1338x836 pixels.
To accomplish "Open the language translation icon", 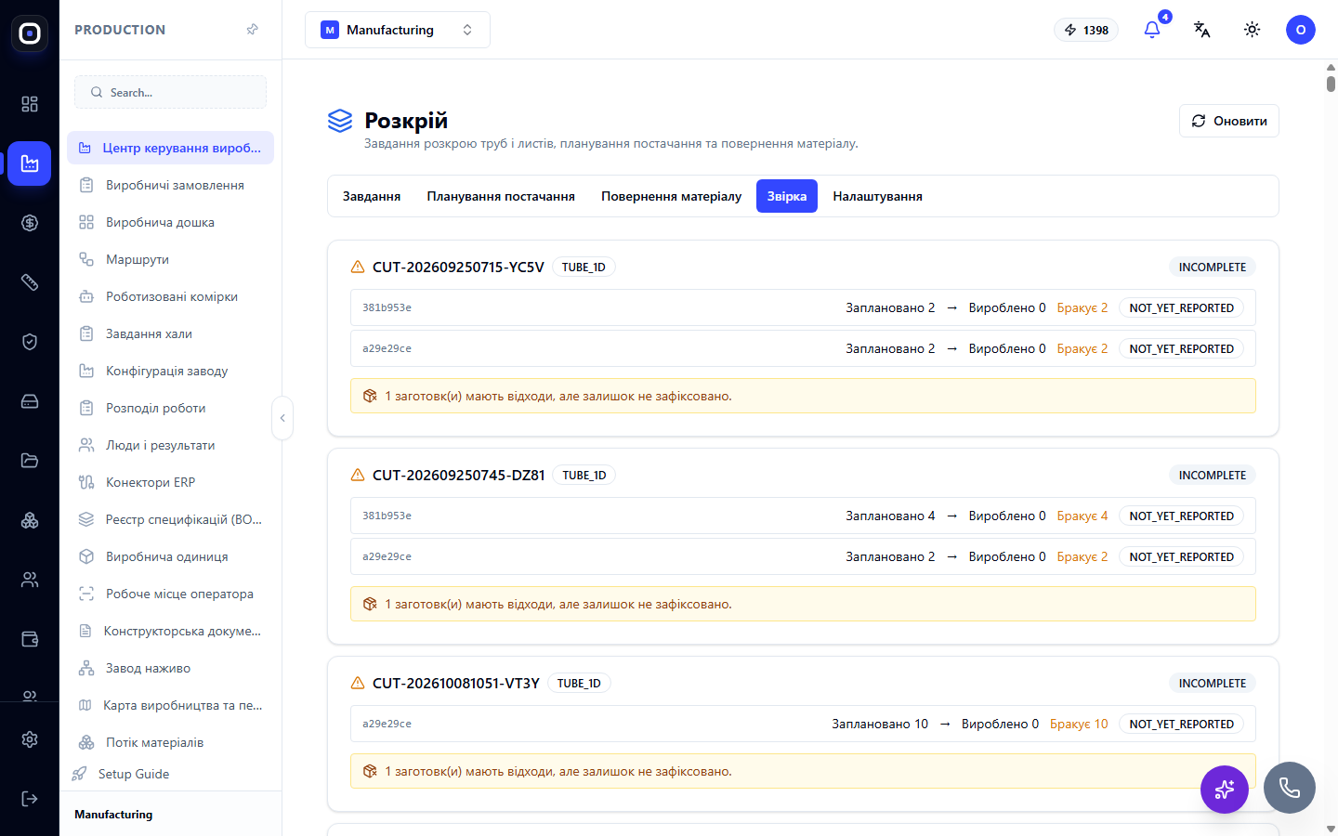I will (1202, 30).
